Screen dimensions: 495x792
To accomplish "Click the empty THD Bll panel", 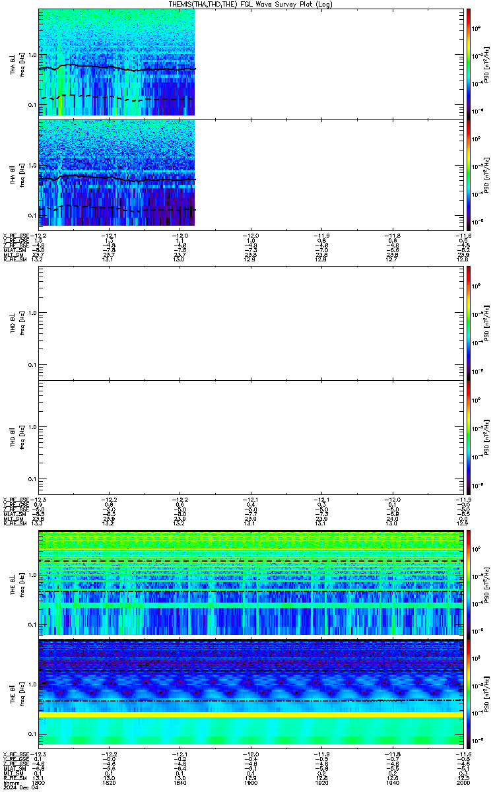I will pyautogui.click(x=249, y=437).
